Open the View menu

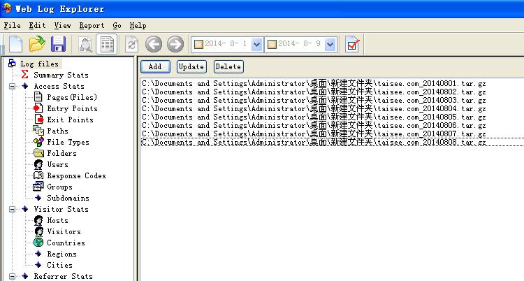click(61, 25)
